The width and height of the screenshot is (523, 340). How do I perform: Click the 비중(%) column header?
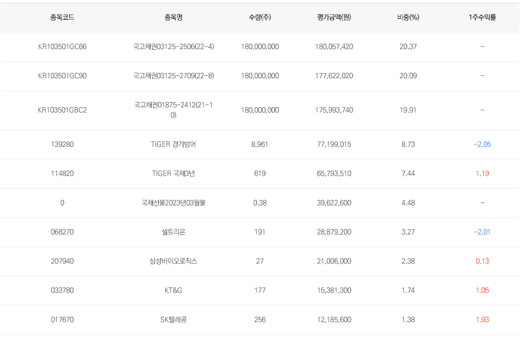408,17
